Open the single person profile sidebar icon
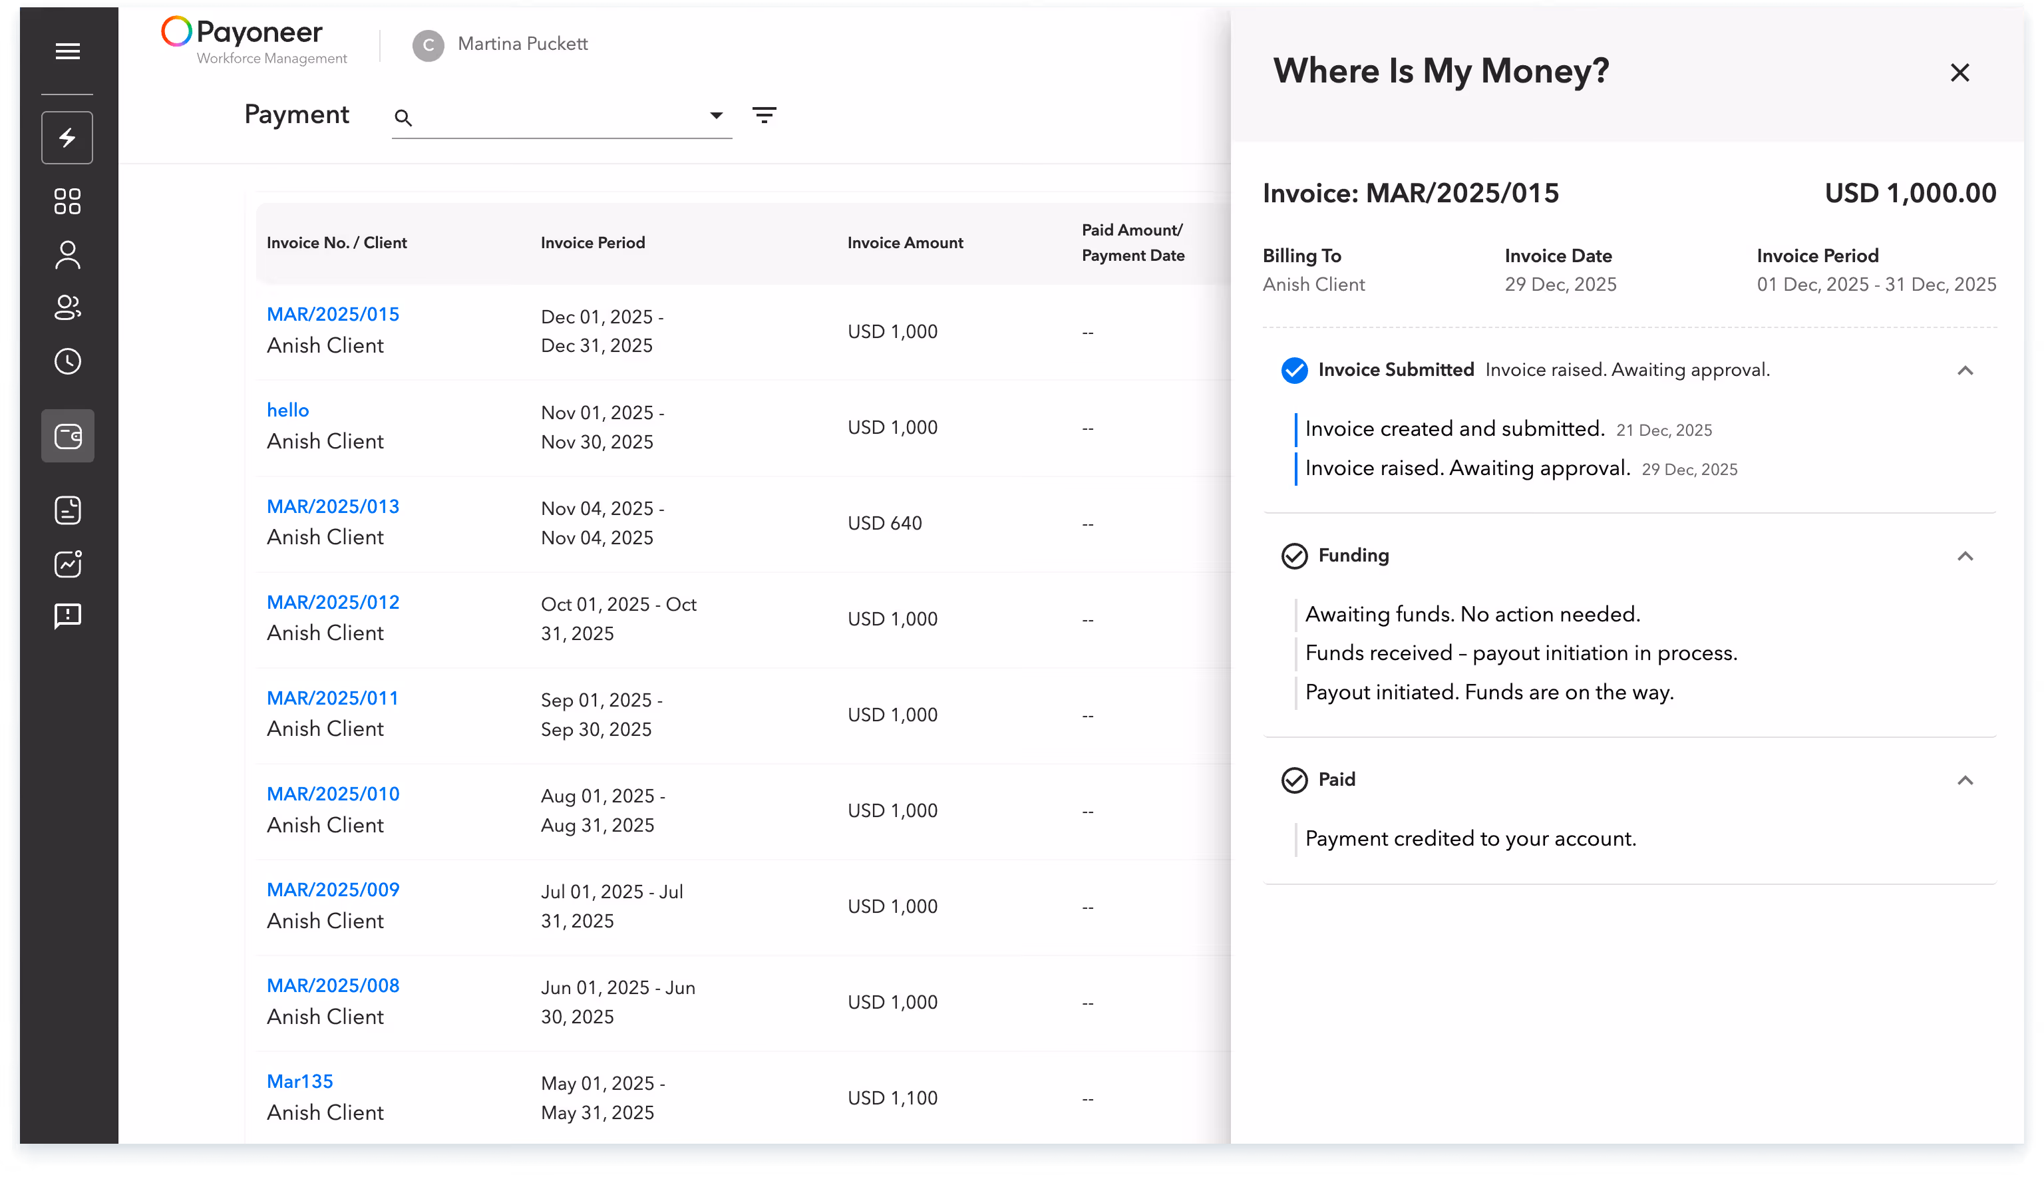2044x1177 pixels. [x=67, y=255]
